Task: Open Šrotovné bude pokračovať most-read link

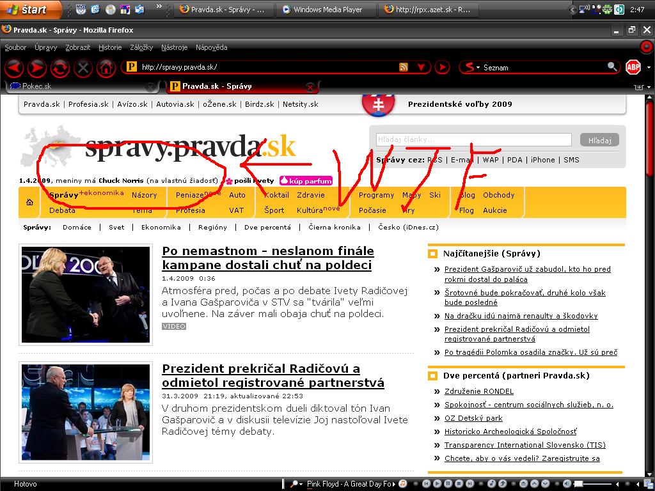Action: [x=525, y=297]
